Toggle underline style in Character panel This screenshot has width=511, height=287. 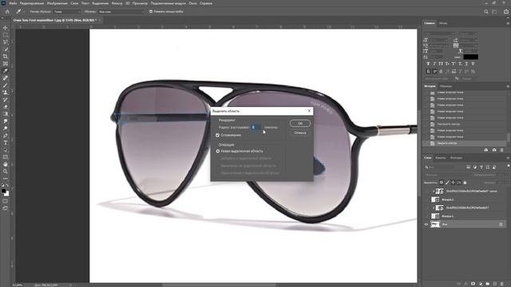click(466, 64)
